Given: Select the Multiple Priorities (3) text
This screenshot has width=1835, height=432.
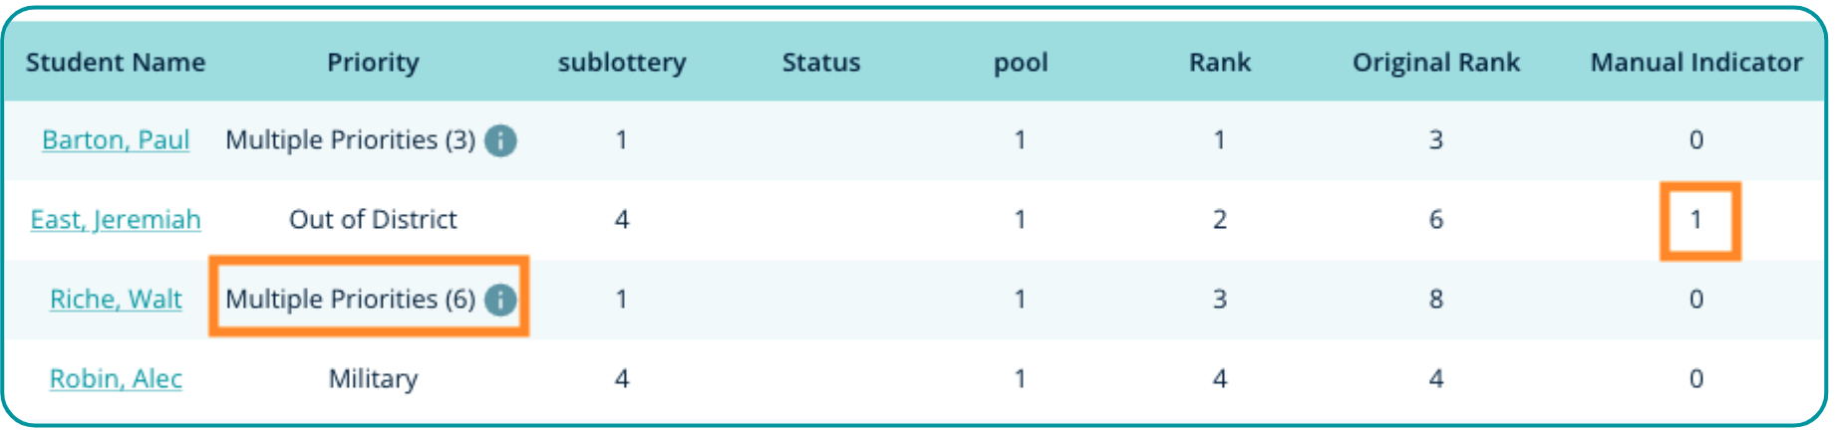Looking at the screenshot, I should (350, 140).
